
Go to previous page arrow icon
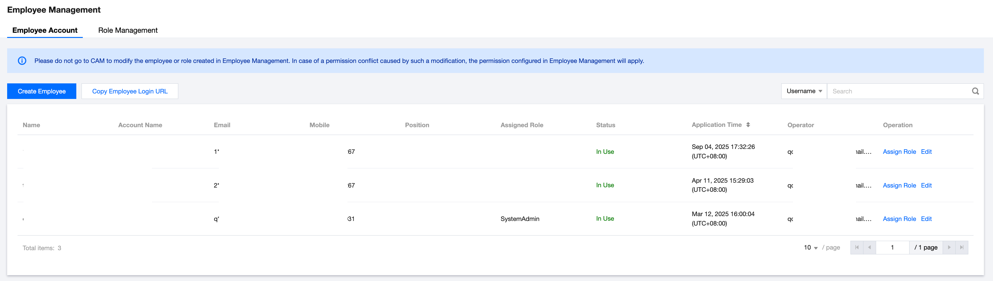(869, 248)
